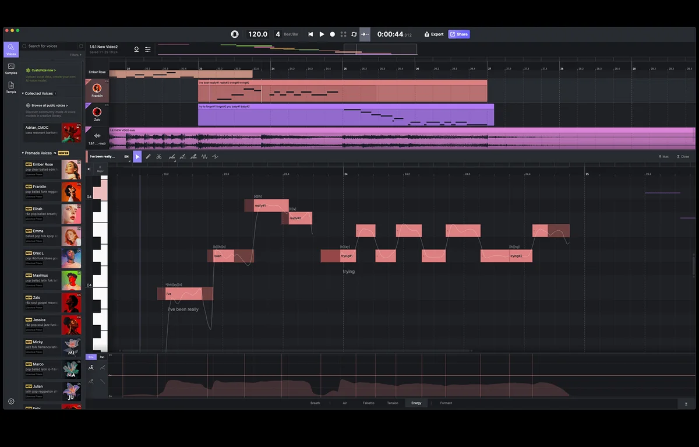
Task: Select the Drev L premade voice
Action: (52, 258)
